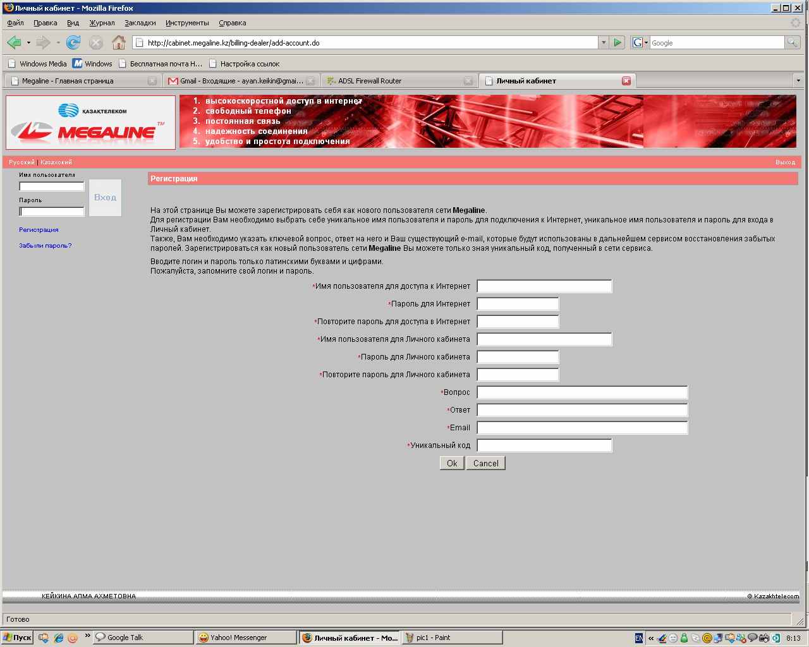
Task: Click the Cancel button in registration form
Action: coord(486,463)
